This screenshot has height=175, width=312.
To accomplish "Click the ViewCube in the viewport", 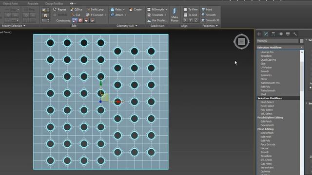I will [x=242, y=41].
